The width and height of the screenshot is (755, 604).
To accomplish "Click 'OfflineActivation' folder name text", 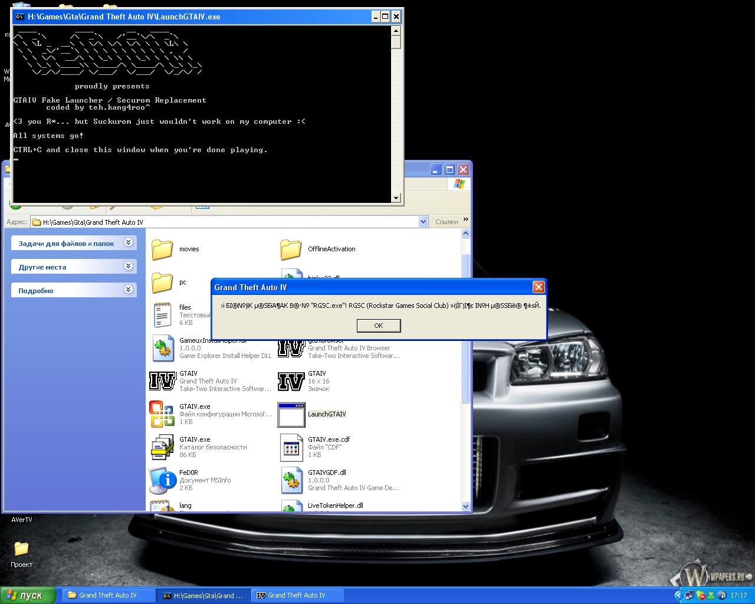I will [x=331, y=249].
